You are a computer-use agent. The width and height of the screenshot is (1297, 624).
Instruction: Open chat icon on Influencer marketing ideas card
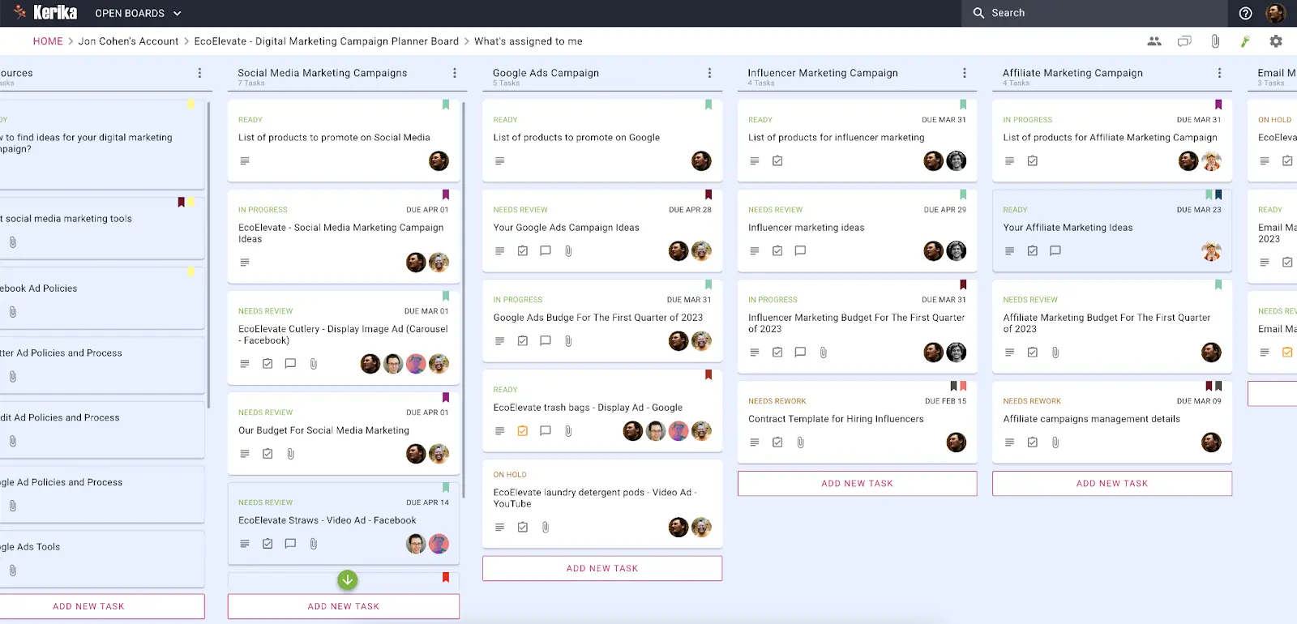click(x=800, y=251)
